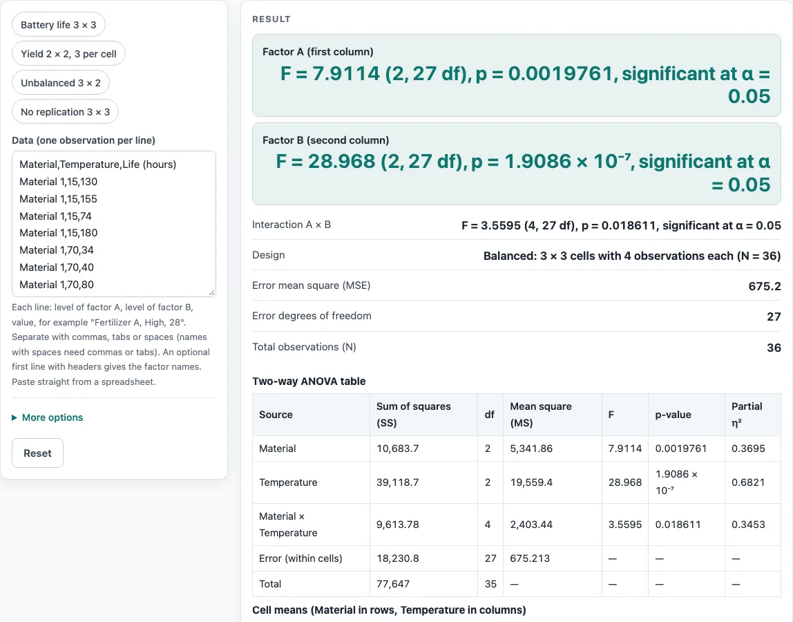
Task: Click the data line 'Material 1,15,130'
Action: tap(58, 182)
